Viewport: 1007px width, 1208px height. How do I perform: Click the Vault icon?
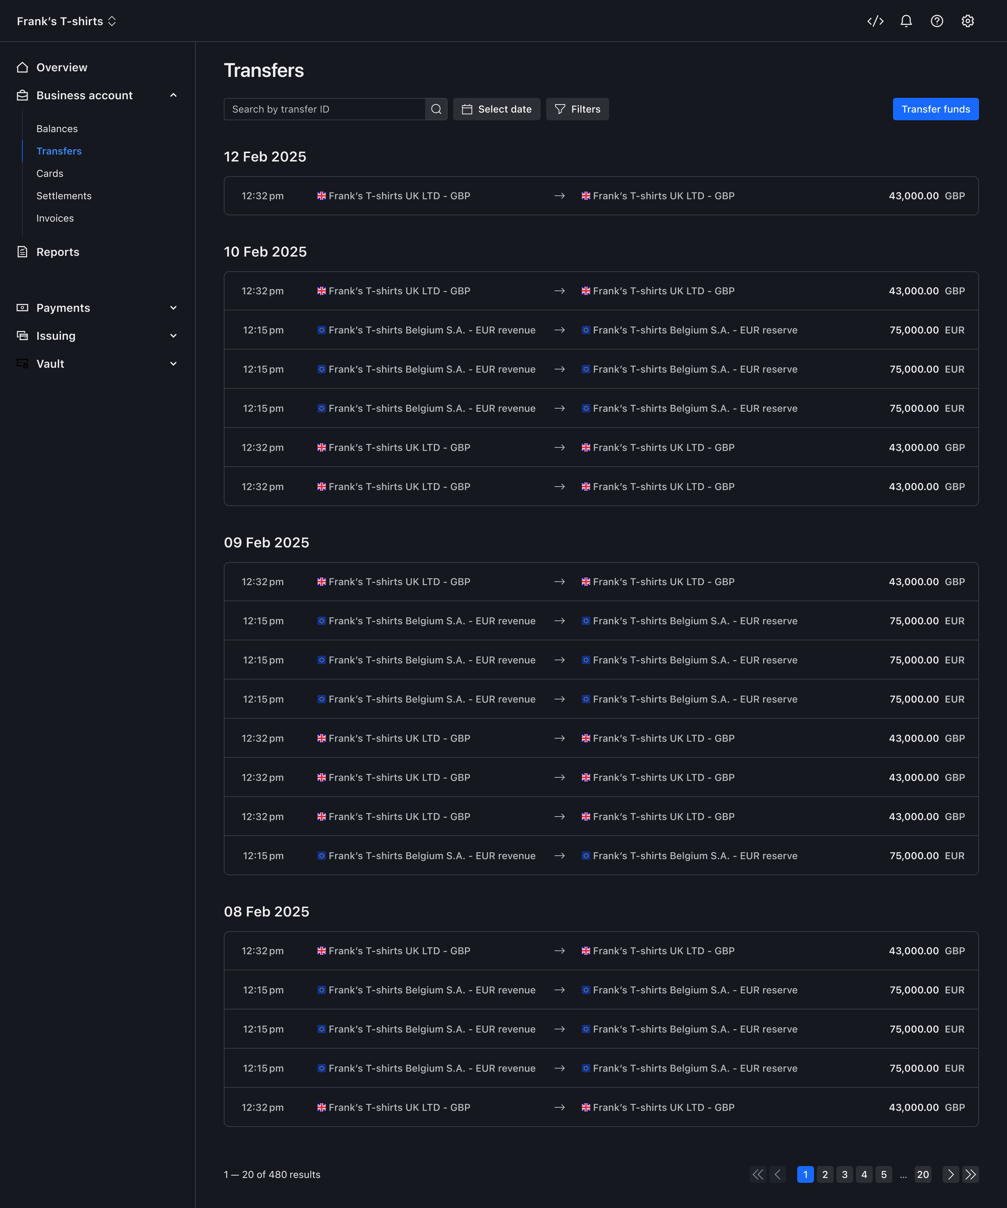(22, 364)
